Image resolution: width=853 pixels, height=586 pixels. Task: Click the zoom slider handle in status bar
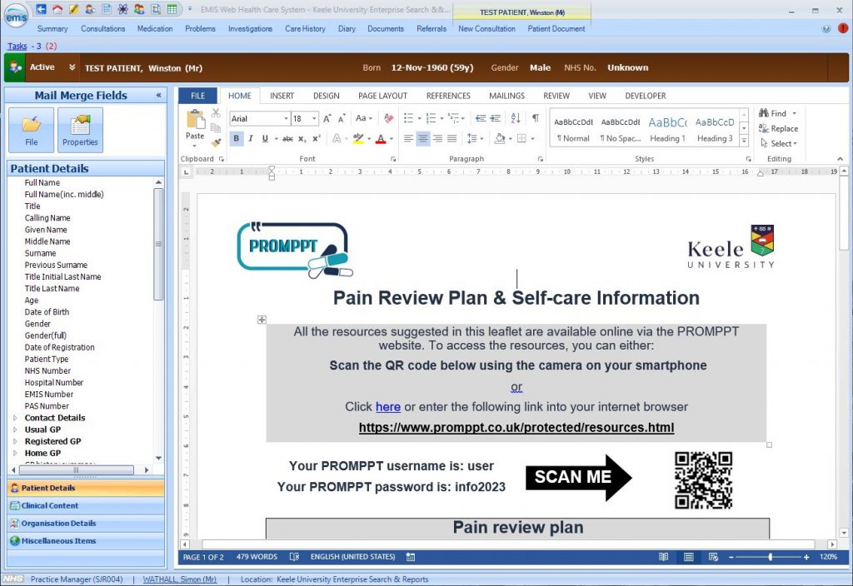(x=771, y=557)
